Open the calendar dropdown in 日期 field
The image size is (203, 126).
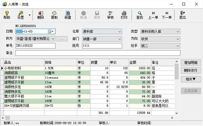51,31
